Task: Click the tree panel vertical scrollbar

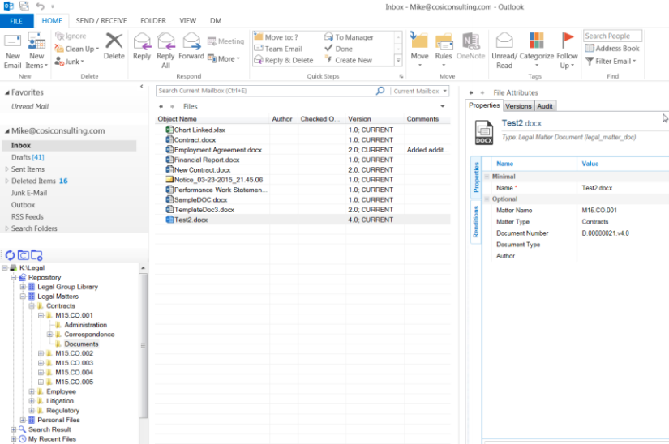Action: (x=144, y=345)
